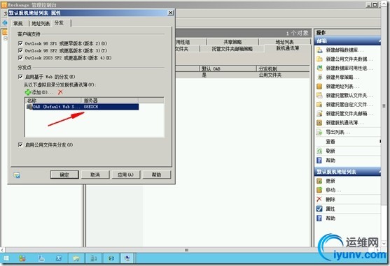The image size is (390, 266).
Task: Click the 默认 OAB column header
Action: (228, 68)
